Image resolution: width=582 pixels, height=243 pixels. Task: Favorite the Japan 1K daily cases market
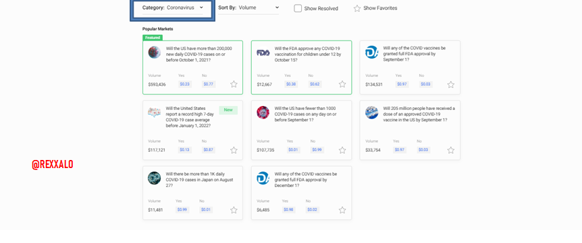coord(234,210)
